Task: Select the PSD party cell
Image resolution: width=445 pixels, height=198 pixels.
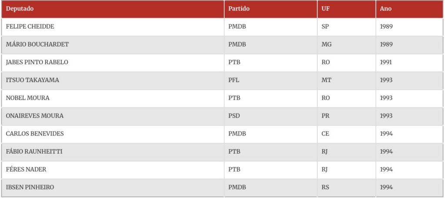Action: [x=234, y=115]
